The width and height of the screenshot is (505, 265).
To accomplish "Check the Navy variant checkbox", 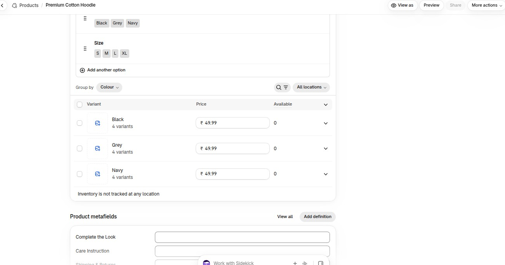I will click(80, 174).
